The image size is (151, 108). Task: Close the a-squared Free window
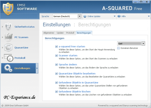pyautogui.click(x=148, y=2)
